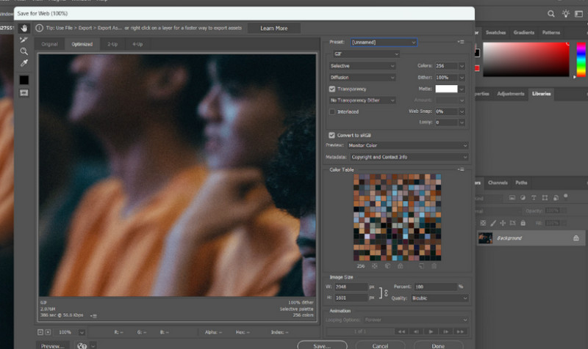Click the Preview... button

click(x=52, y=345)
